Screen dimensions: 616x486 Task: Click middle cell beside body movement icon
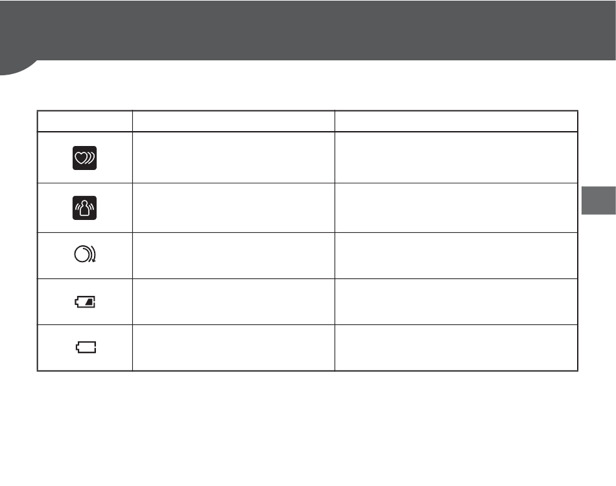pos(233,208)
